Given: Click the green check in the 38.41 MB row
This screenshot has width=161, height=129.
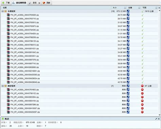Looking at the screenshot, I should pos(143,56).
